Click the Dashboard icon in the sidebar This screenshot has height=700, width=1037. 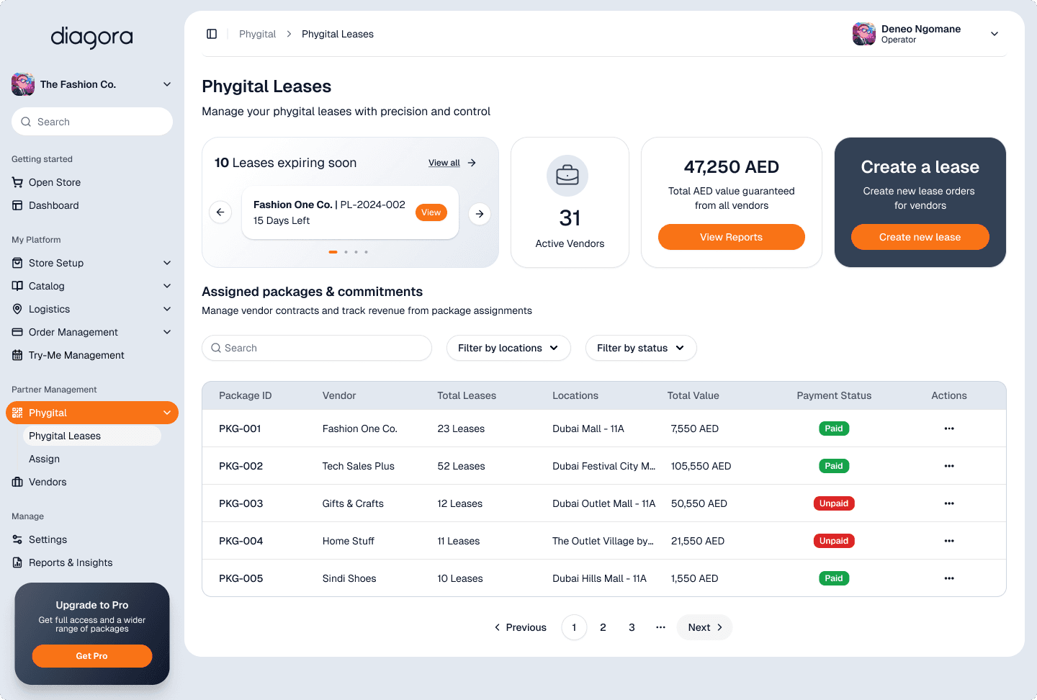pyautogui.click(x=17, y=205)
